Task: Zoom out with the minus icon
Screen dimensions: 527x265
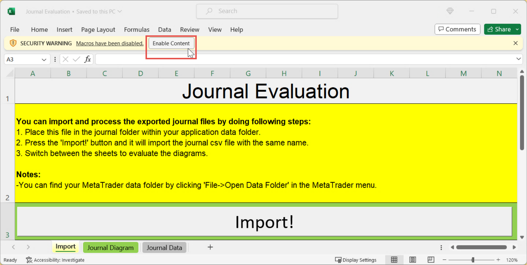Action: 444,260
